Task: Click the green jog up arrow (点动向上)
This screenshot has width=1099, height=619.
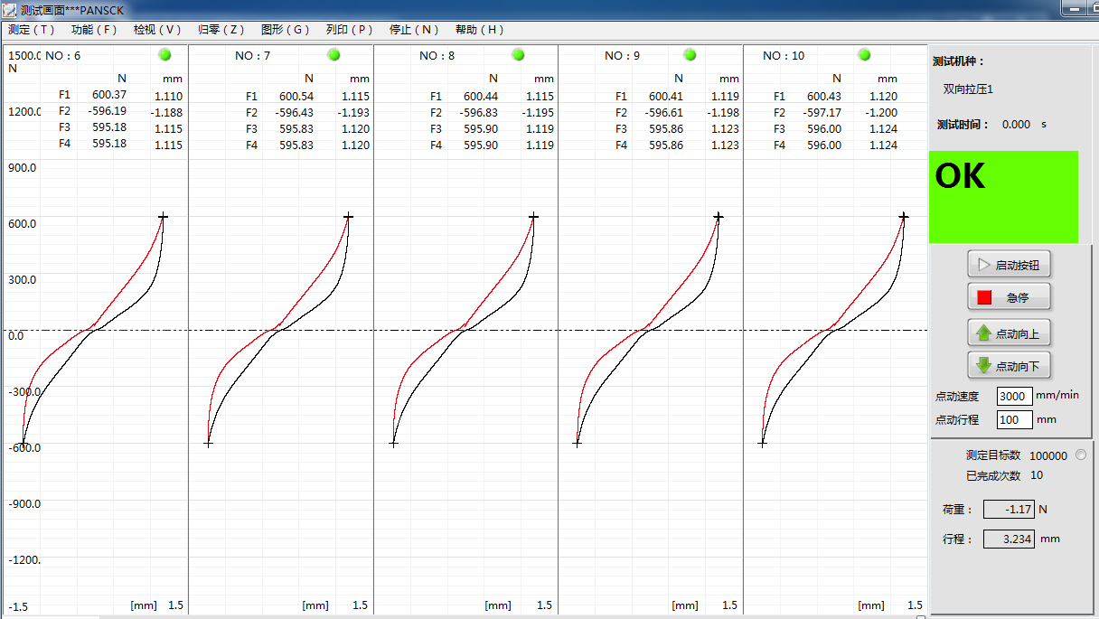Action: (x=984, y=333)
